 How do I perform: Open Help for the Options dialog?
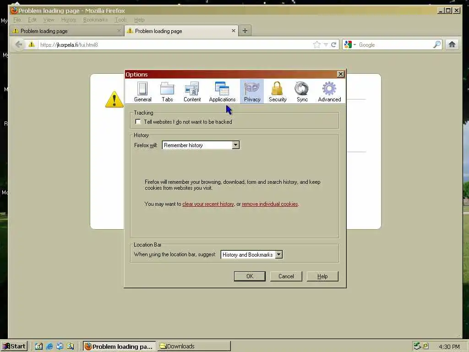point(322,276)
